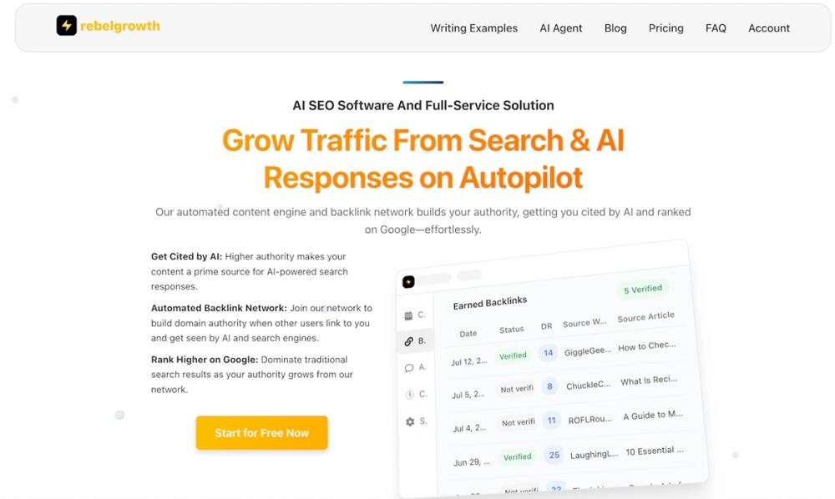Open the settings gear icon in preview sidebar
The image size is (835, 499).
pos(410,422)
